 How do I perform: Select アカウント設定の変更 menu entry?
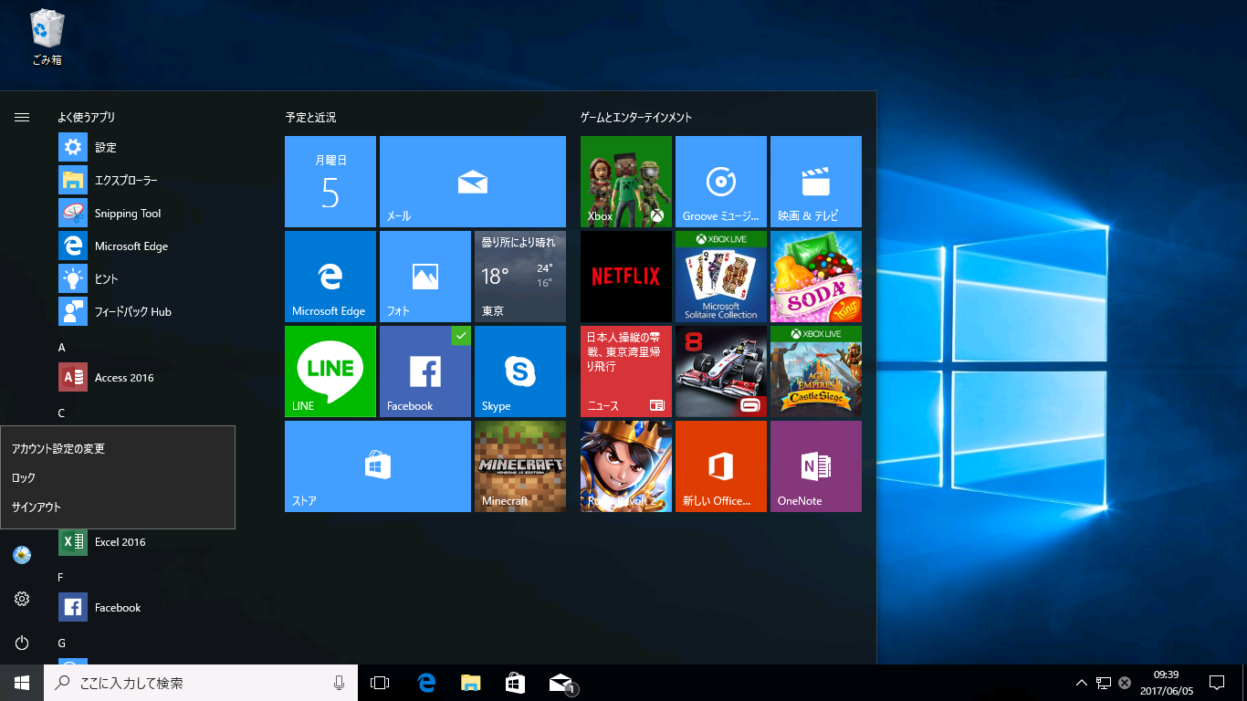(118, 448)
